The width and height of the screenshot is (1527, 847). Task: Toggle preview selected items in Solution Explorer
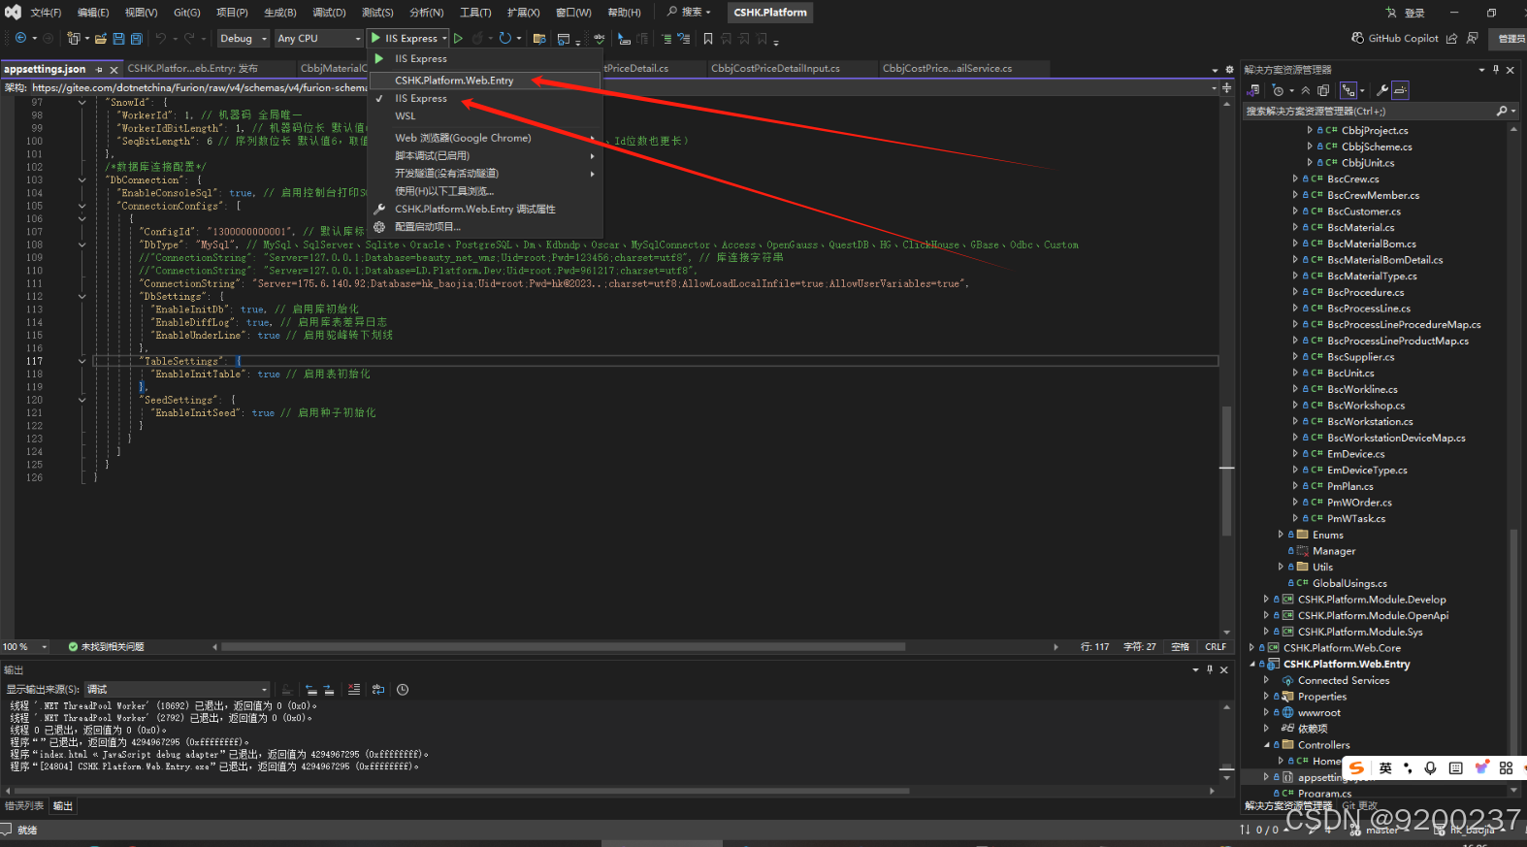pos(1400,90)
